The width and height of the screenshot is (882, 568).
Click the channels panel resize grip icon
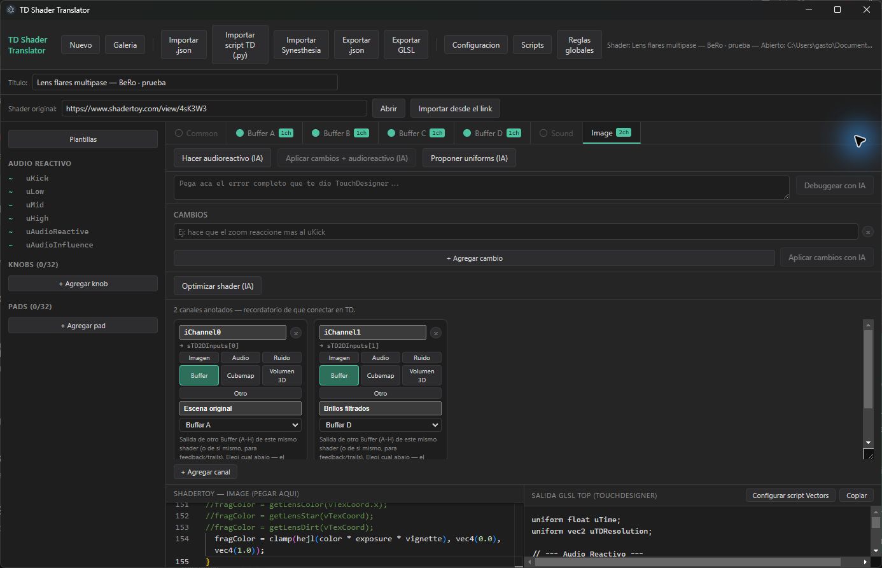[868, 454]
